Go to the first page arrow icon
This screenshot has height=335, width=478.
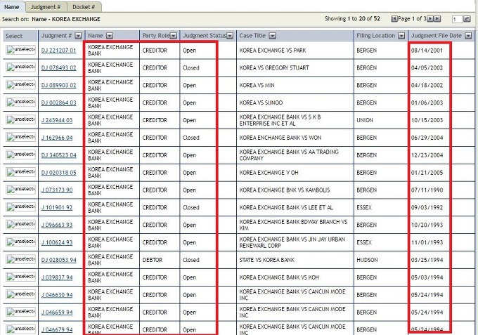(394, 19)
